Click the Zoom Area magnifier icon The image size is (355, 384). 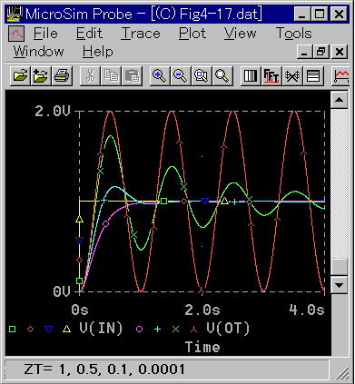pos(202,75)
